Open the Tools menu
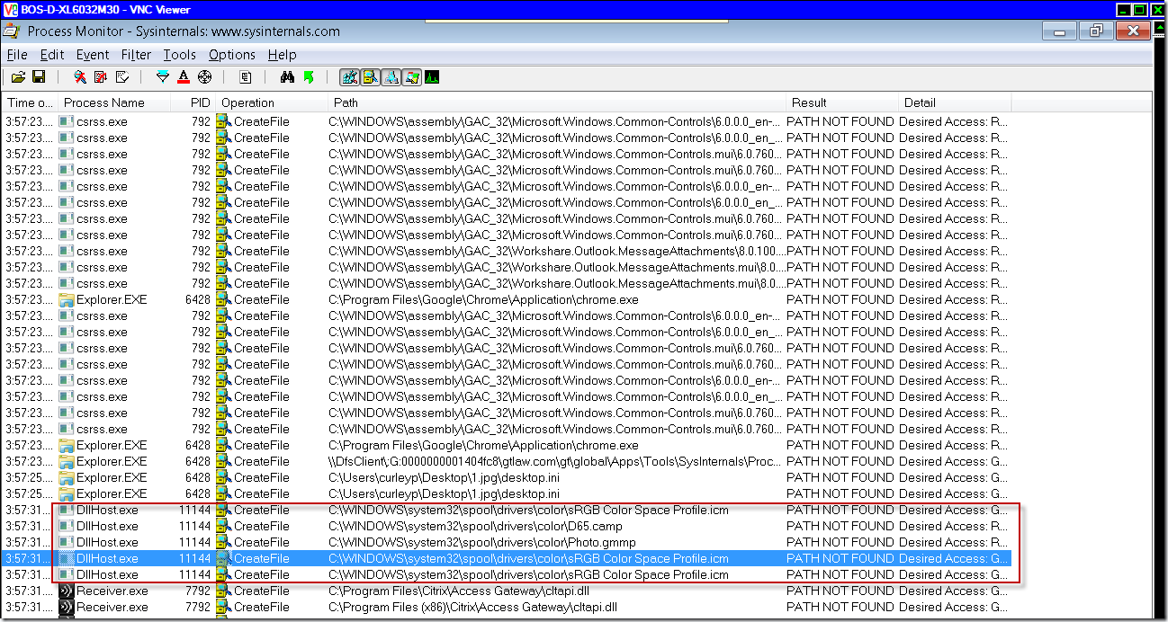1168x622 pixels. 179,55
